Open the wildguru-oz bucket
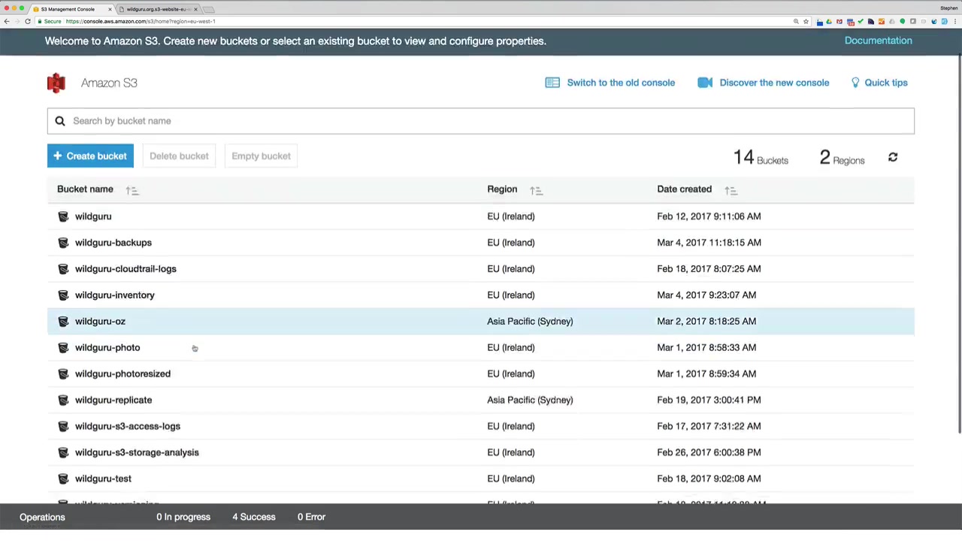This screenshot has height=541, width=962. coord(100,322)
